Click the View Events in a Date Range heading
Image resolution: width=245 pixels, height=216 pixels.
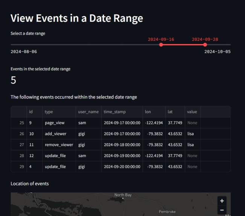point(77,18)
